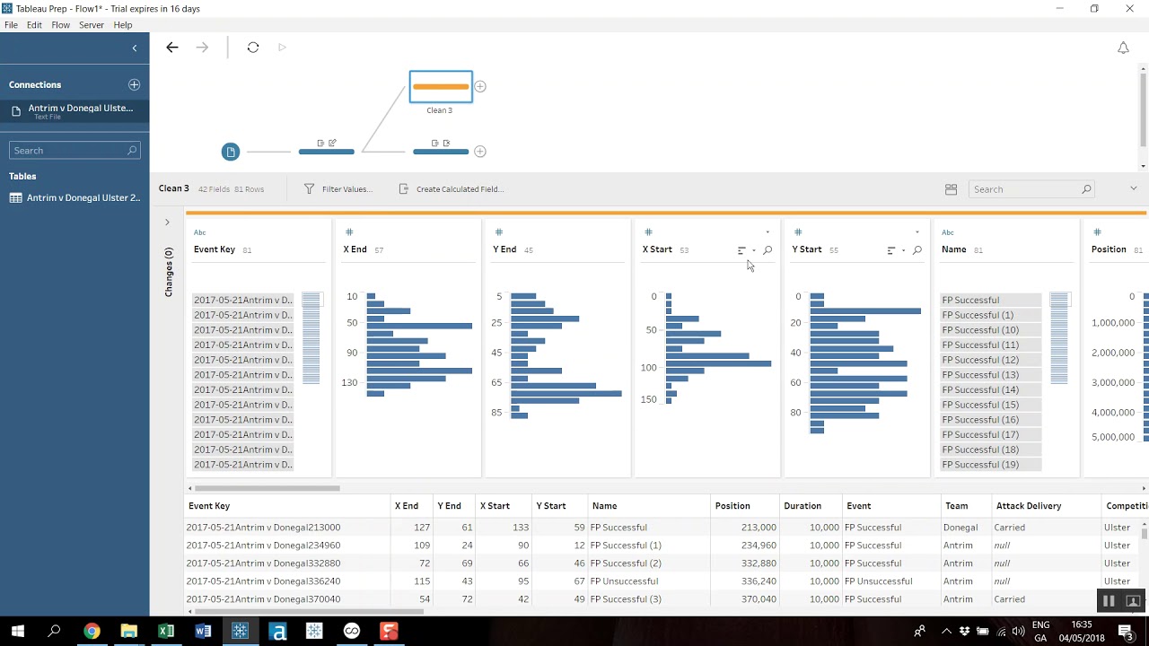The image size is (1149, 646).
Task: Click X Start sort icon
Action: pyautogui.click(x=741, y=250)
